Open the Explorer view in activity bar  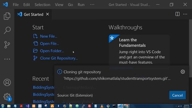tap(7, 16)
